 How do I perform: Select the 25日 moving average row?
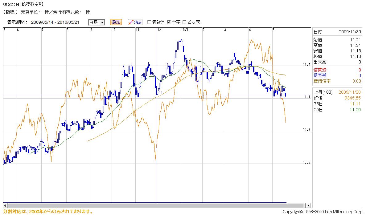point(337,110)
